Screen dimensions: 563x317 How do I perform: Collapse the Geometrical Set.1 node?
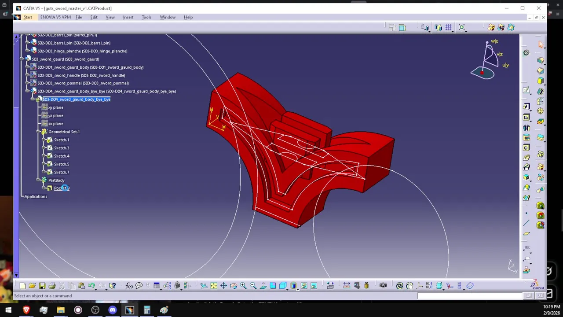38,132
